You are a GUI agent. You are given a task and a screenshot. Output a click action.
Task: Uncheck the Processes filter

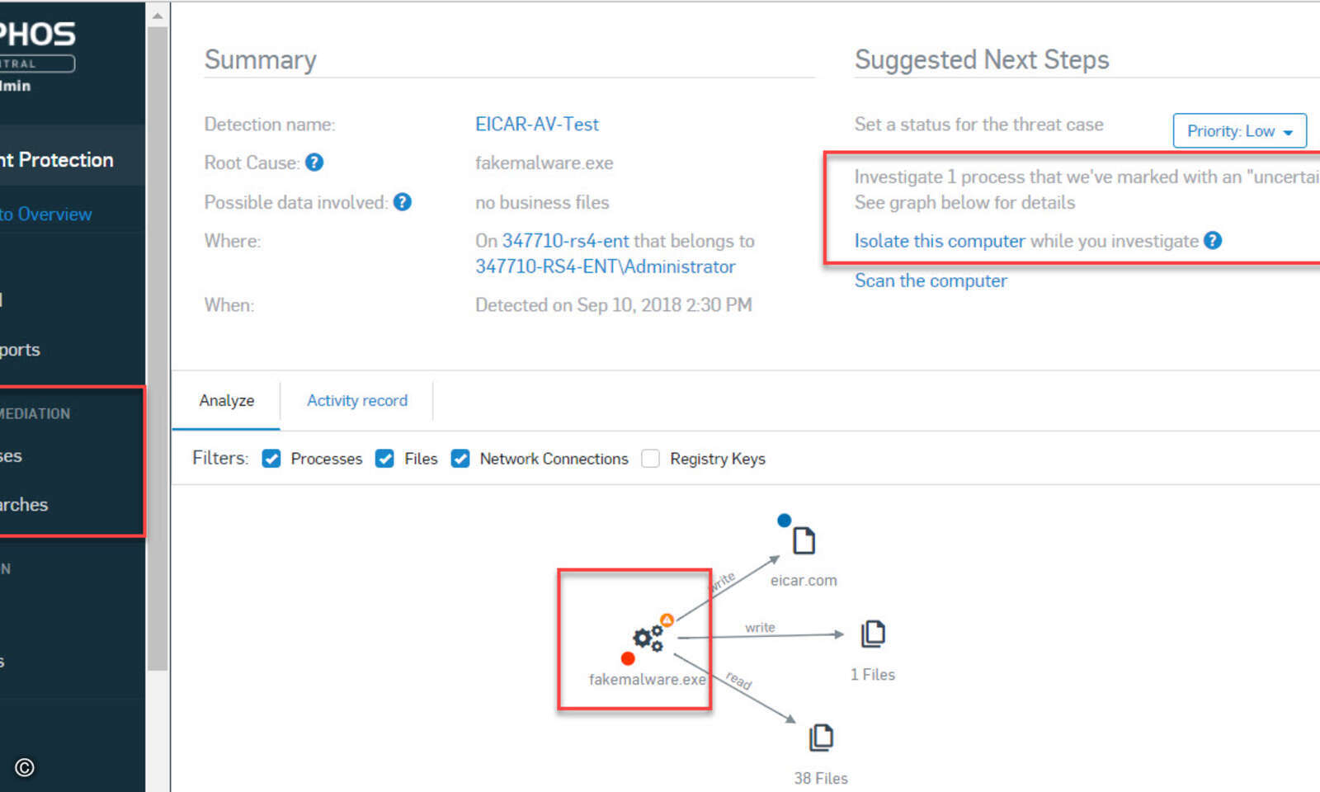(271, 459)
